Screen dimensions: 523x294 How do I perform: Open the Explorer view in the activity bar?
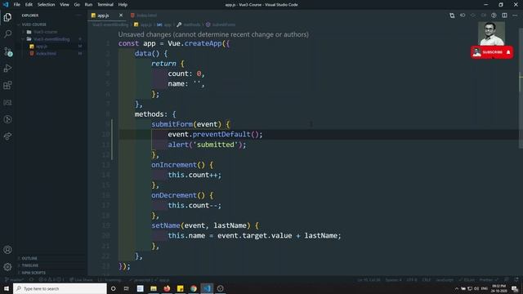coord(7,17)
